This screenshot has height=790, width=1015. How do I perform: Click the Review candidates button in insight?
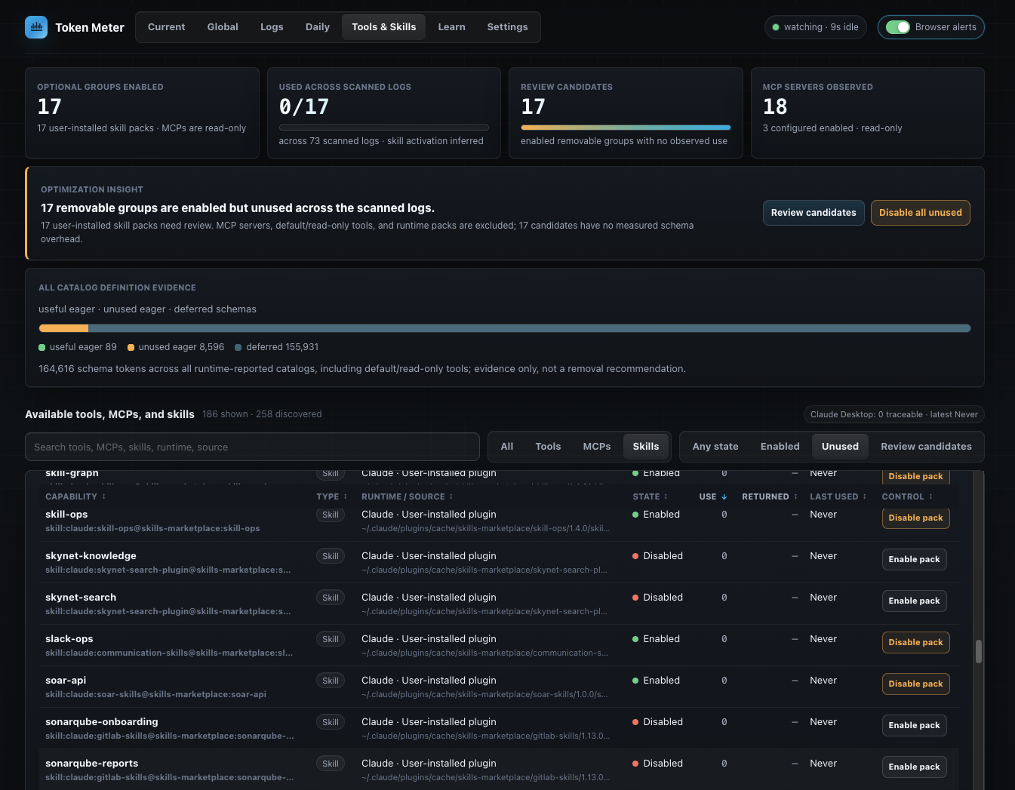tap(814, 213)
